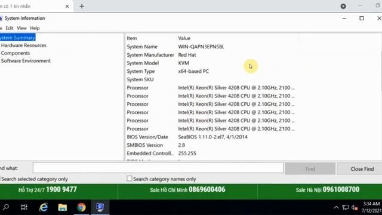This screenshot has height=215, width=382.
Task: Select System Summary in the tree
Action: [17, 38]
